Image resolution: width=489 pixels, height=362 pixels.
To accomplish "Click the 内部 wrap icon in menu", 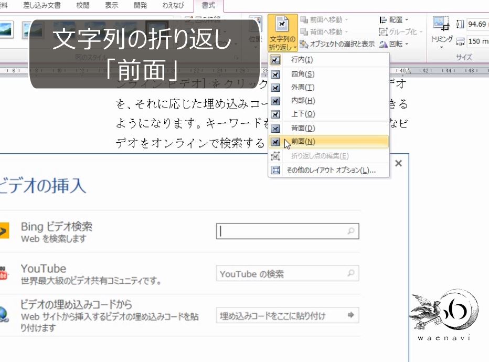I will coord(275,101).
